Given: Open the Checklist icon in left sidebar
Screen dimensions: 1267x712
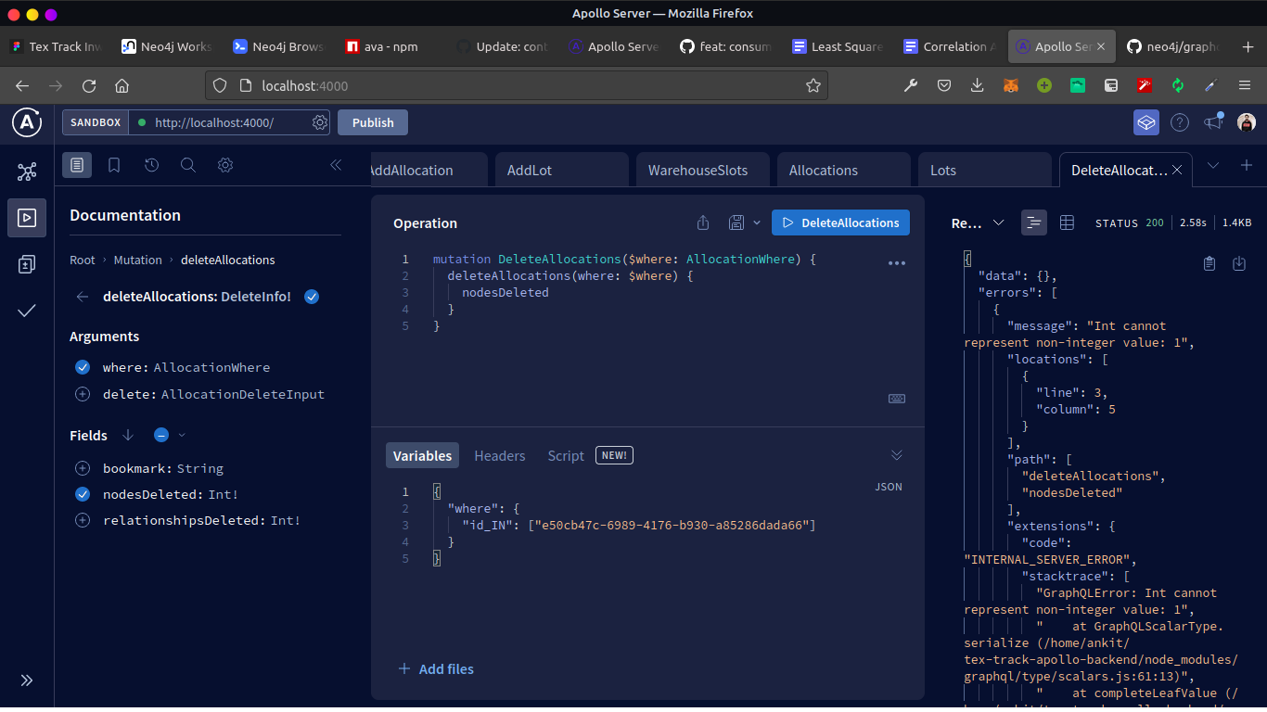Looking at the screenshot, I should (27, 311).
